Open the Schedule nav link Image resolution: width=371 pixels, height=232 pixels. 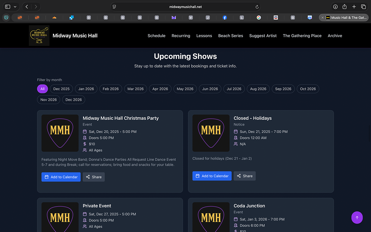pos(156,36)
